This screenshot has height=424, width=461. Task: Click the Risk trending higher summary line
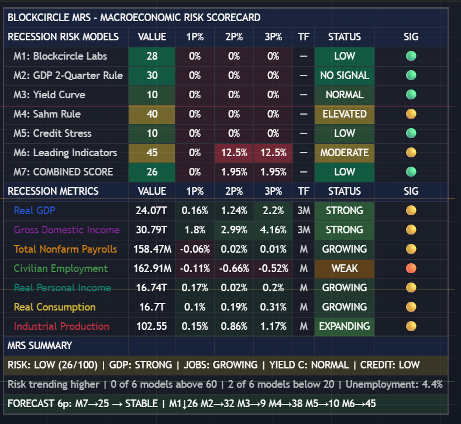pyautogui.click(x=226, y=384)
